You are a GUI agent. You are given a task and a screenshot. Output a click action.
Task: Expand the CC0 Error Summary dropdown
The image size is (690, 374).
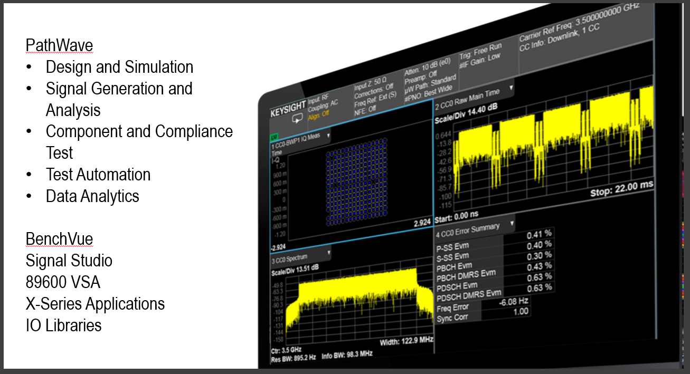[x=511, y=223]
